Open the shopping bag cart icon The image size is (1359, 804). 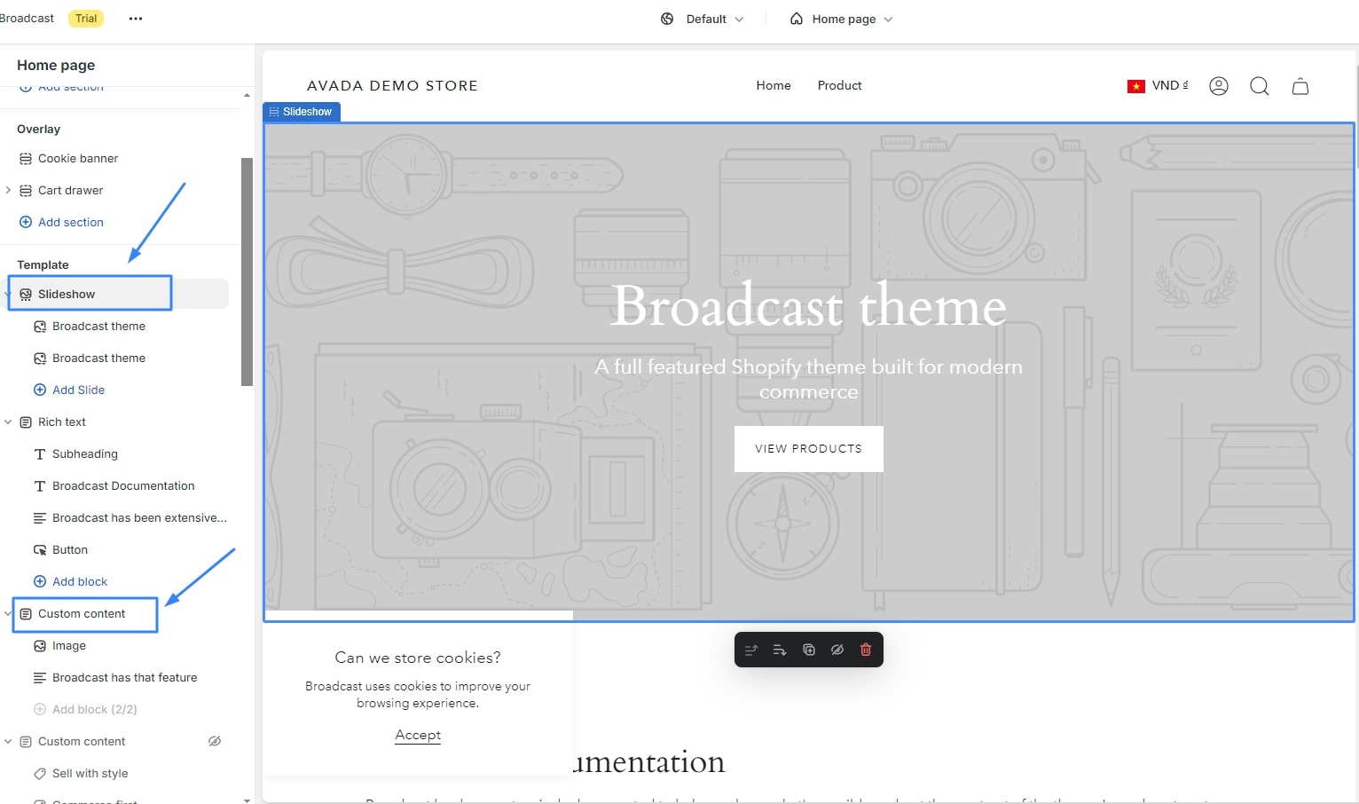(1300, 86)
